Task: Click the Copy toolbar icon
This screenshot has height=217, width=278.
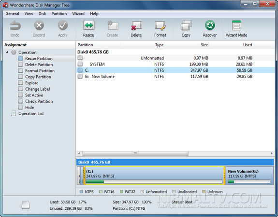Action: pyautogui.click(x=186, y=25)
